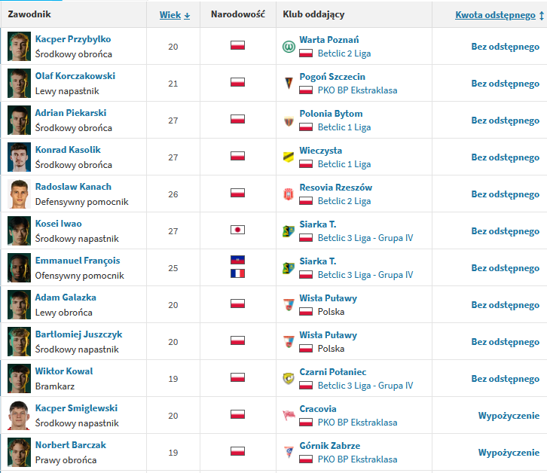Click Wisła Puławy crest in Bartlomiej Juszczyk row
Image resolution: width=547 pixels, height=473 pixels.
click(x=289, y=342)
